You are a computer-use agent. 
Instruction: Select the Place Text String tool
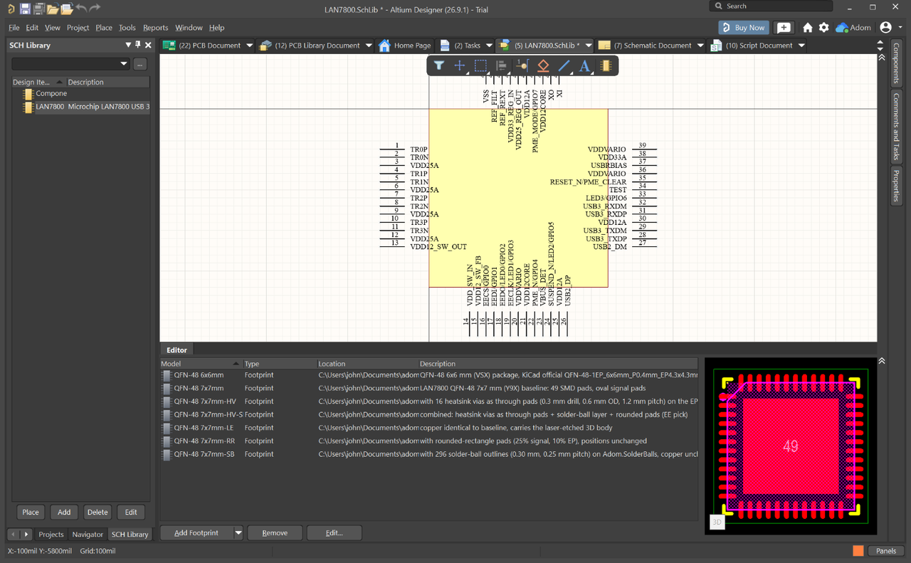[x=584, y=66]
